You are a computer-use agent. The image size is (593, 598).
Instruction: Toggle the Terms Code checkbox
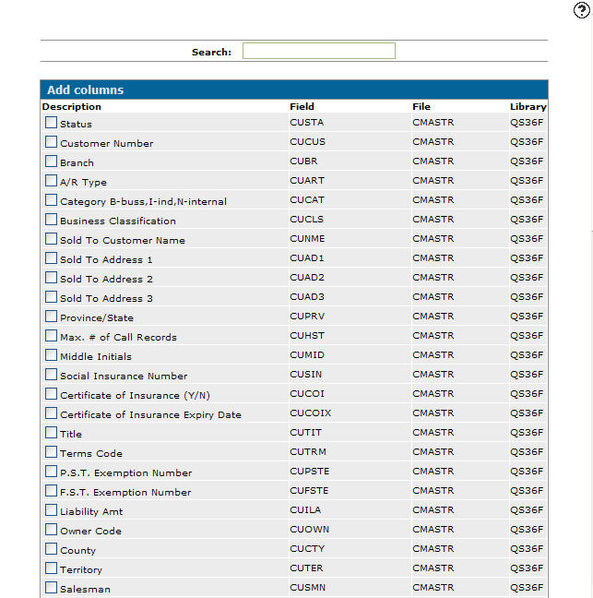pos(51,452)
